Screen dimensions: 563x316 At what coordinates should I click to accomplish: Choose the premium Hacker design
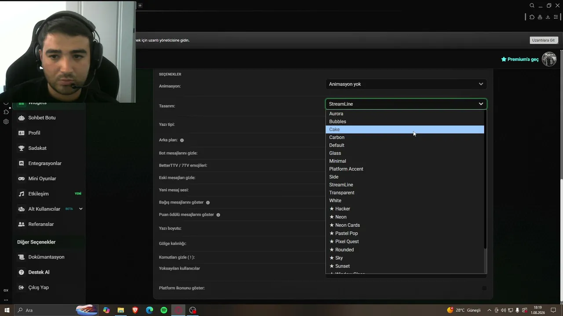point(405,209)
